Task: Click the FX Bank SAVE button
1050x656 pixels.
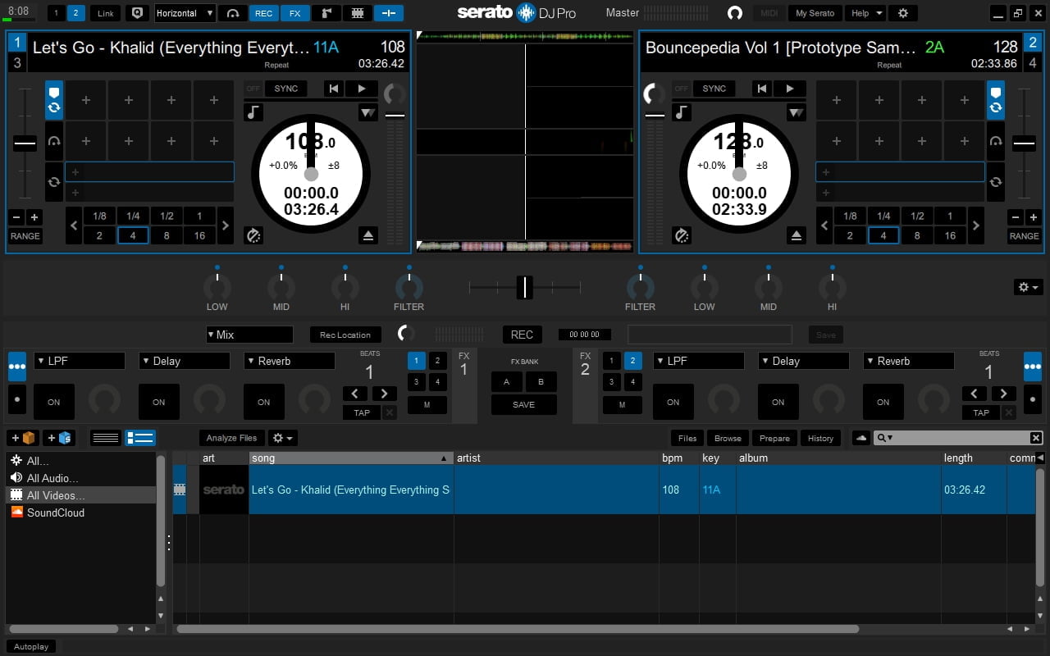Action: (x=523, y=404)
